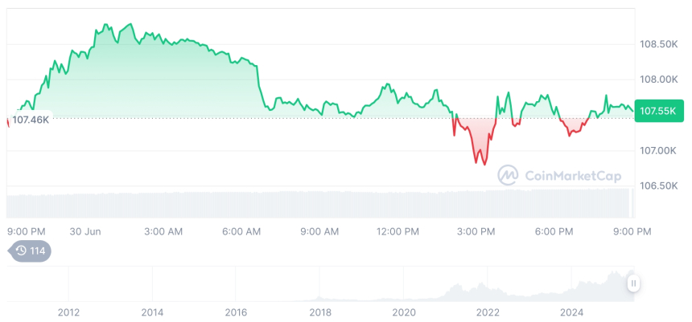
Task: Click the red price dip's lowest point
Action: [x=483, y=165]
